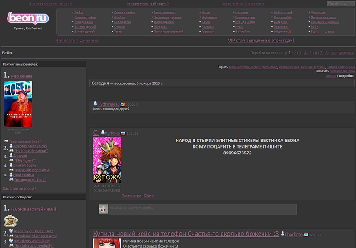The height and width of the screenshot is (248, 356).
Task: Open 'Поиск пользователей' menu link
Action: click(x=169, y=32)
